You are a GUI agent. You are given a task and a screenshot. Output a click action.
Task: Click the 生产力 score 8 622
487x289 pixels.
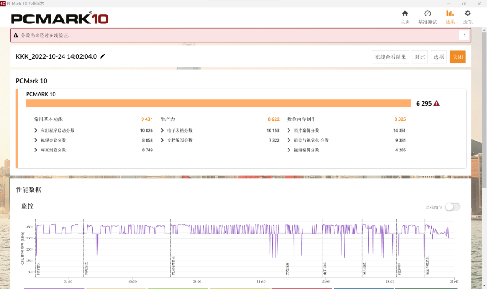[x=274, y=119]
